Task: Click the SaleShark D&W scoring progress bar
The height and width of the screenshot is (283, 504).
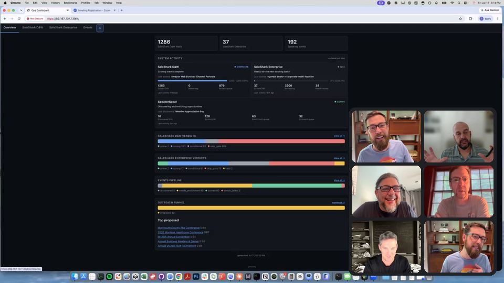Action: (192, 81)
